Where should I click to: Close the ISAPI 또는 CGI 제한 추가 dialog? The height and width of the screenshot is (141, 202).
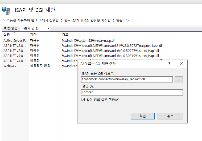point(181,64)
